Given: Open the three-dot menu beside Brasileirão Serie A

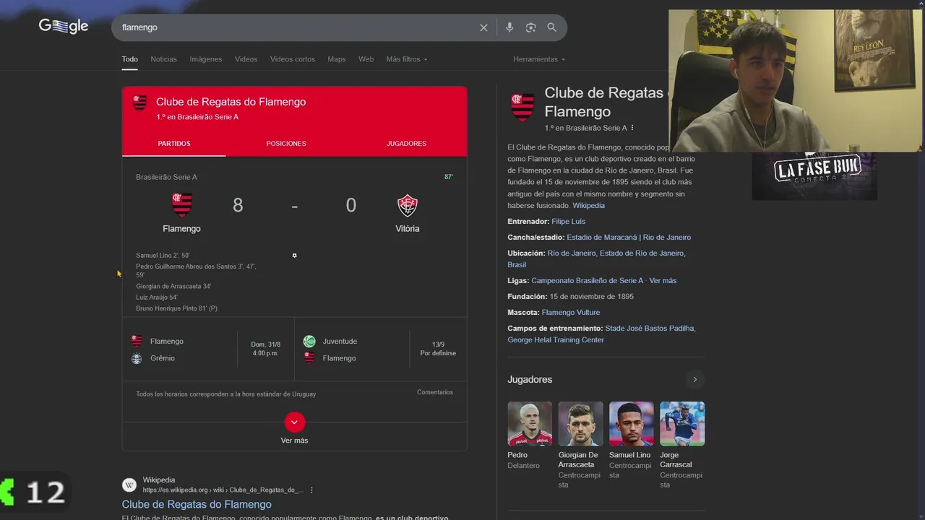Looking at the screenshot, I should tap(632, 128).
